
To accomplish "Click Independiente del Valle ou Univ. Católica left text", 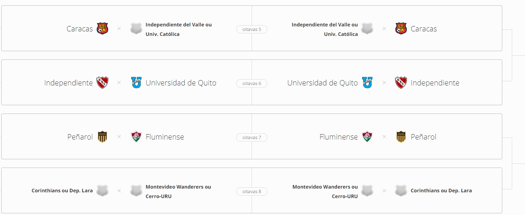I will pos(178,29).
